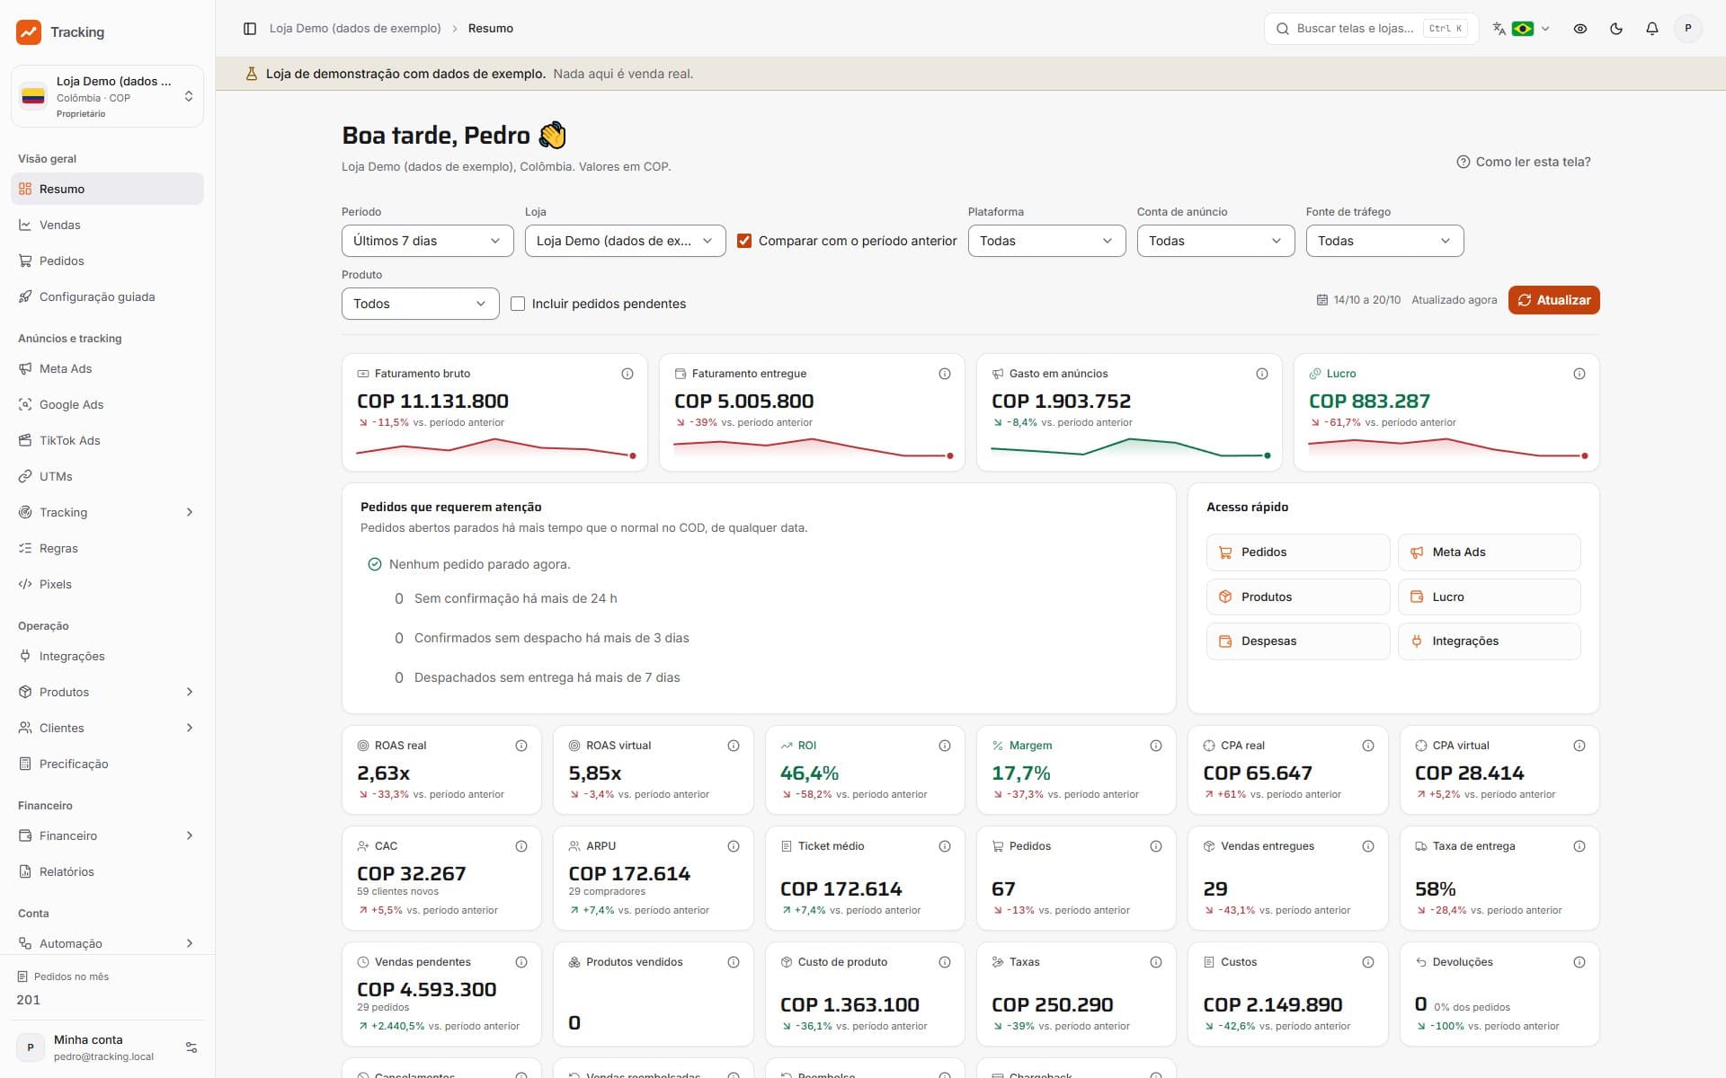
Task: Open language selector with Brazil flag
Action: click(x=1521, y=29)
